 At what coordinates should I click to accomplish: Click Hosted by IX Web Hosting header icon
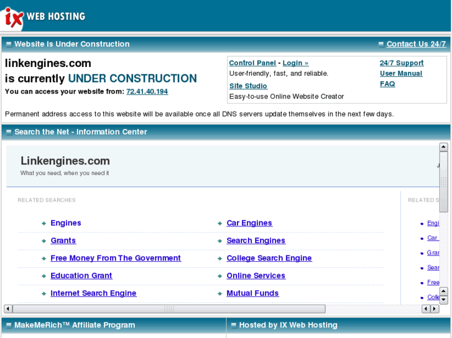point(234,326)
